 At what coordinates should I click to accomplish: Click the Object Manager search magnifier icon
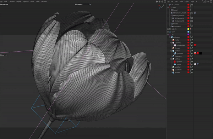click(203, 1)
